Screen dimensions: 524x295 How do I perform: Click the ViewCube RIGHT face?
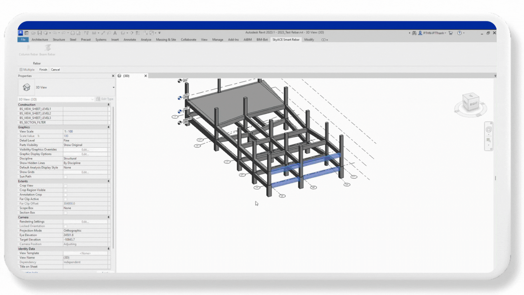(x=474, y=104)
